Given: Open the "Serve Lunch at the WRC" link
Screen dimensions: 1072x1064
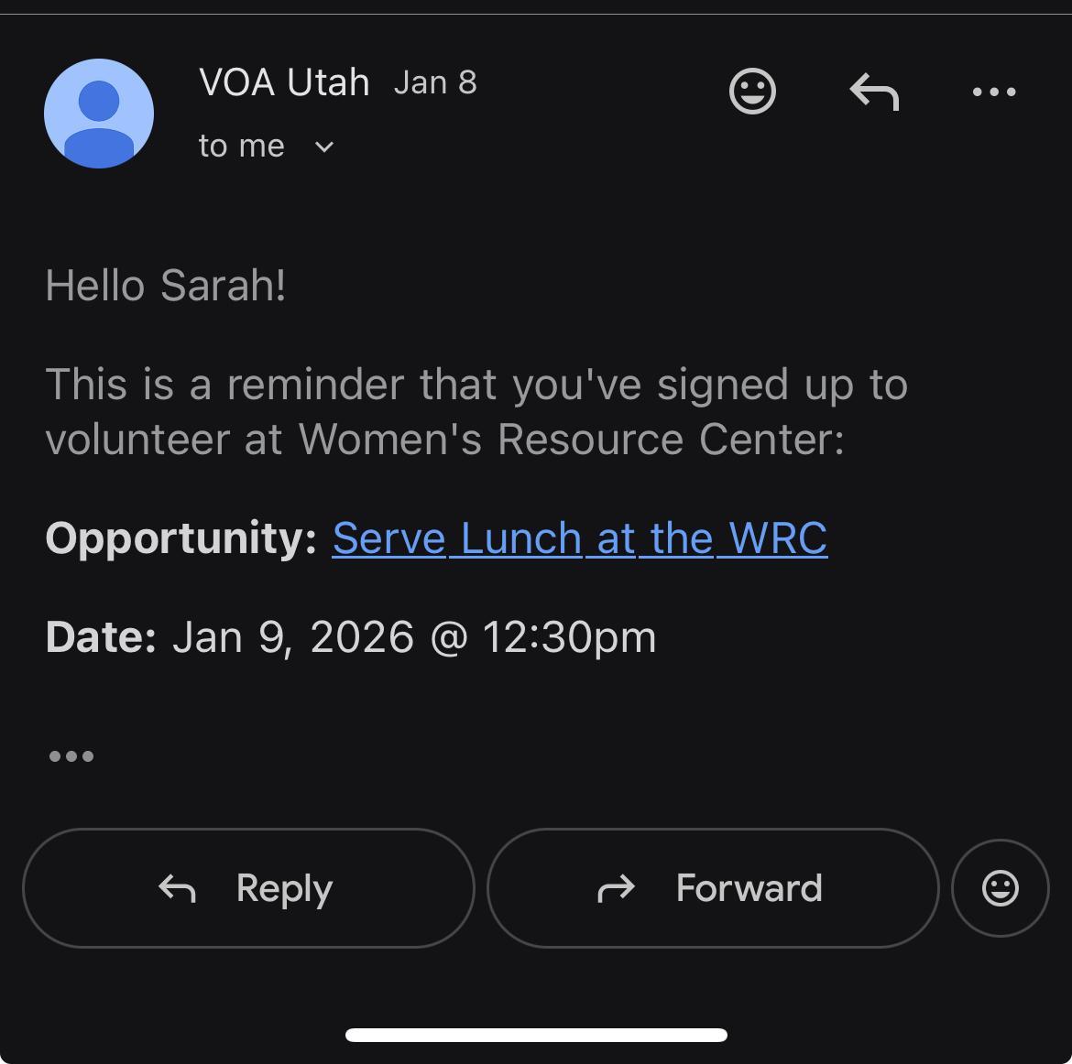Looking at the screenshot, I should [579, 538].
